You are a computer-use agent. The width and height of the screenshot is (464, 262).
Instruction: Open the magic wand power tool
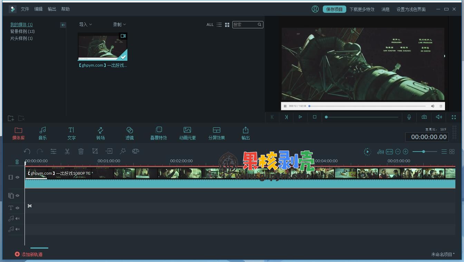coord(123,151)
